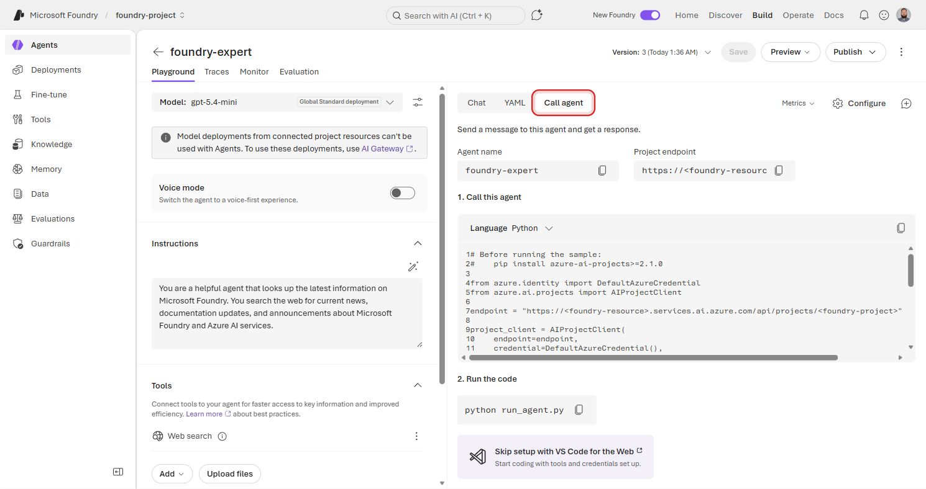This screenshot has height=489, width=926.
Task: Copy the python run_agent.py command
Action: (x=579, y=410)
